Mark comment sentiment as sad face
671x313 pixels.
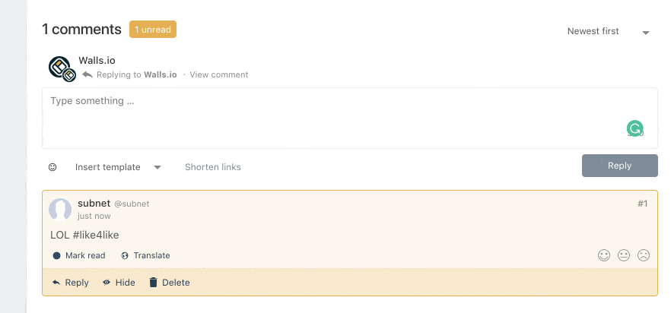(644, 256)
